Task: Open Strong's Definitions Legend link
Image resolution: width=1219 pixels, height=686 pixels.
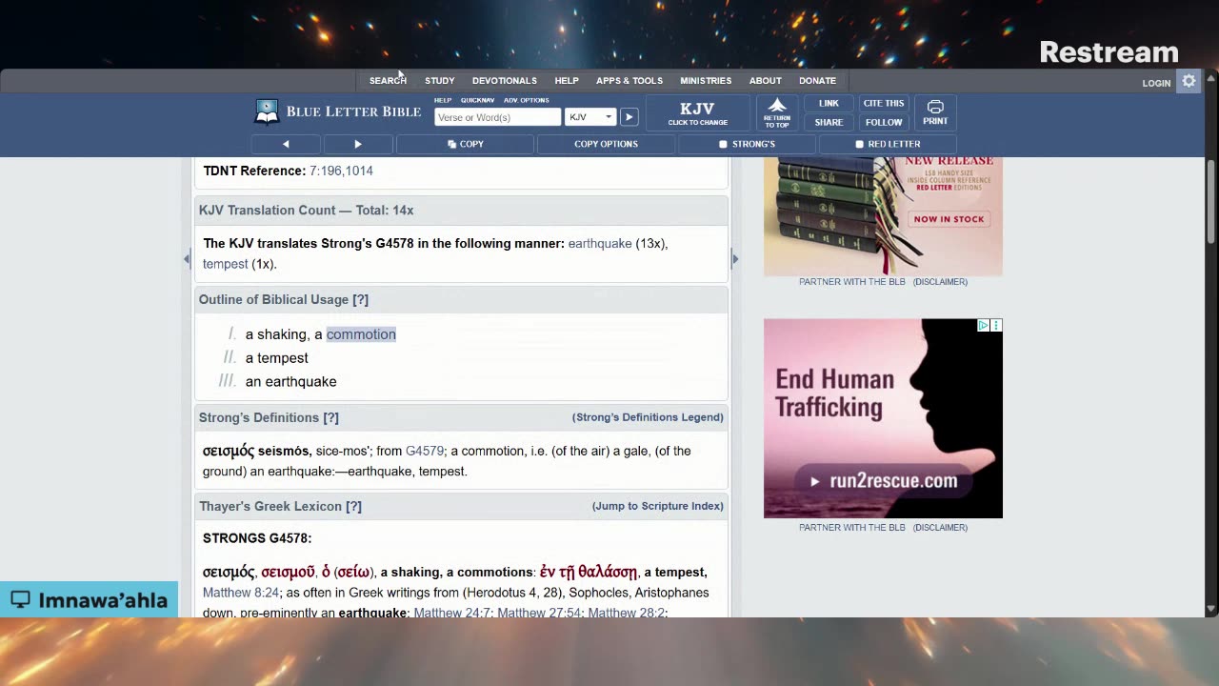Action: point(648,417)
